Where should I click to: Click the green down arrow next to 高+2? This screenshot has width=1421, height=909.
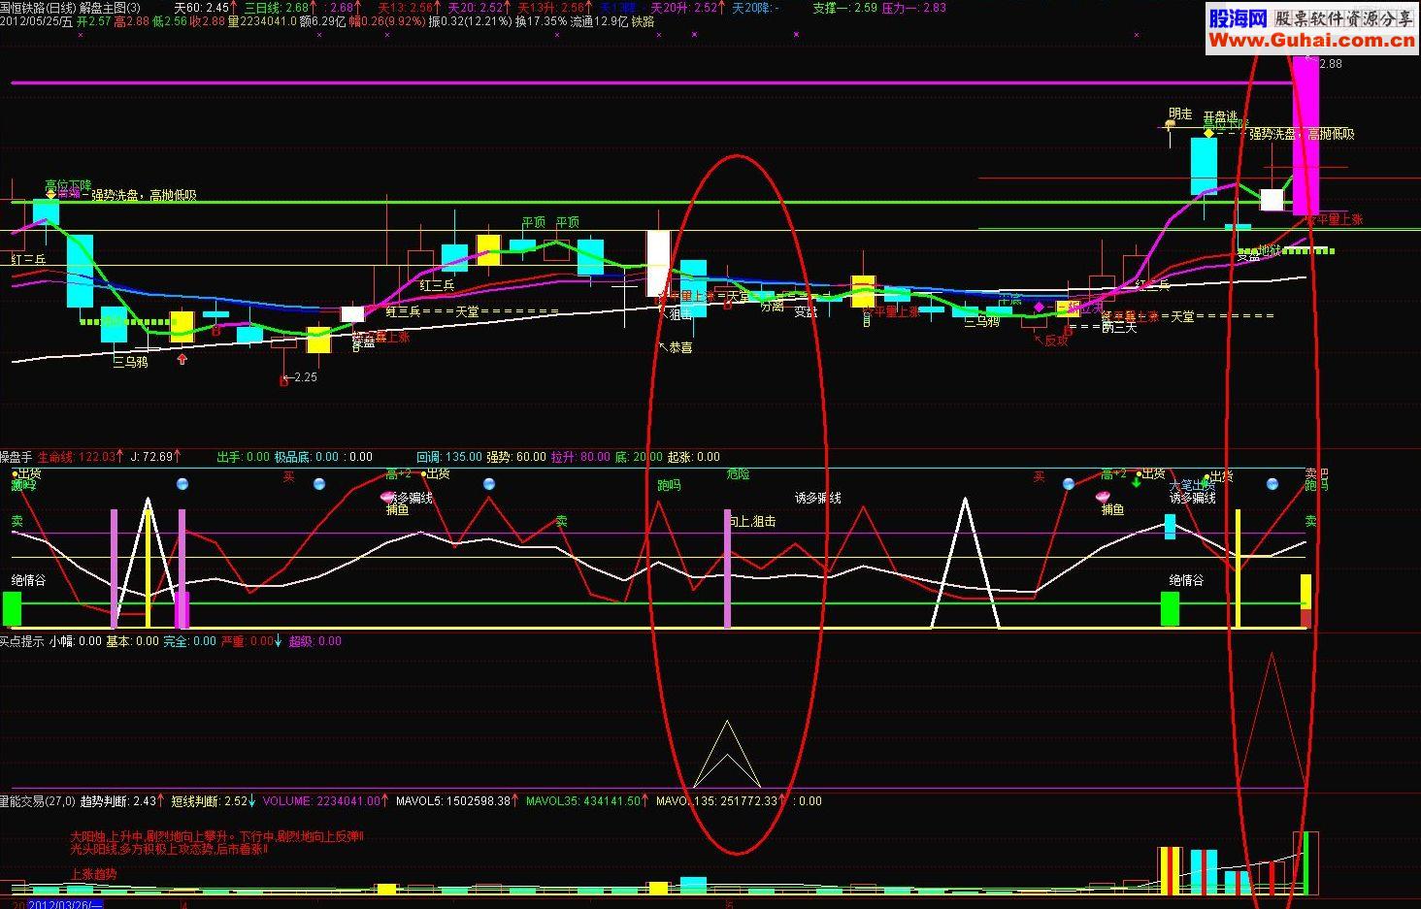1135,481
